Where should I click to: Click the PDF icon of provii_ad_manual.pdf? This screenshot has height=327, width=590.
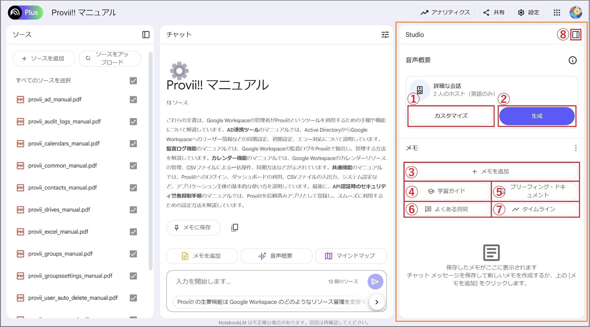[x=20, y=100]
